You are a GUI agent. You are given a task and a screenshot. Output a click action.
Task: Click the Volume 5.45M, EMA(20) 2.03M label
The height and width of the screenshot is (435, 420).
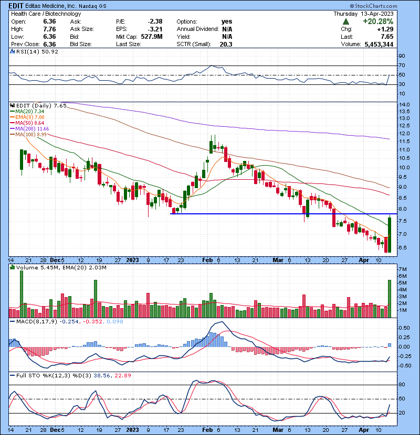tap(61, 268)
